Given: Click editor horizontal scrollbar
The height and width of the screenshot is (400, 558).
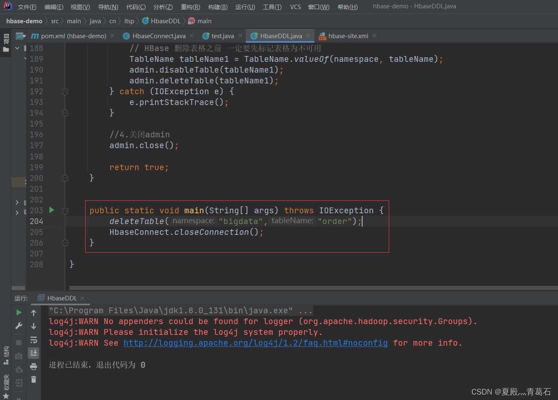Looking at the screenshot, I should click(314, 288).
